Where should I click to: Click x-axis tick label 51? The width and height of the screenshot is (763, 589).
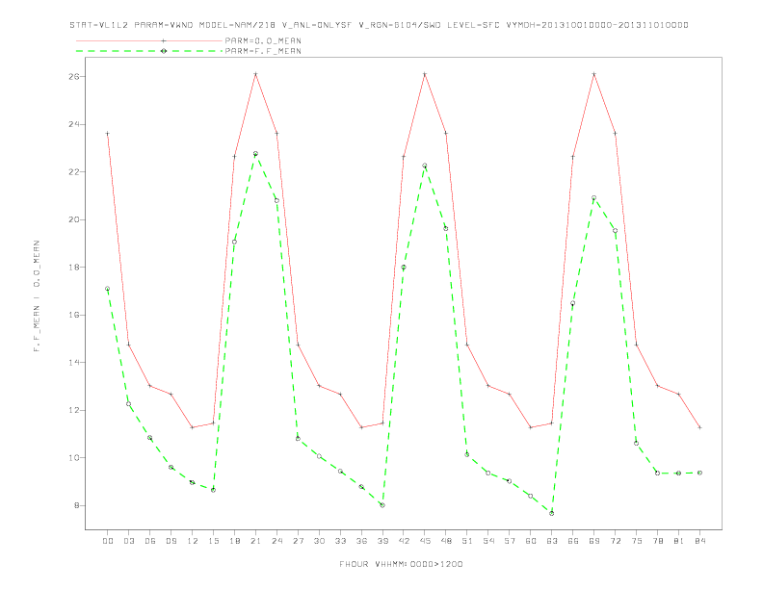point(466,541)
